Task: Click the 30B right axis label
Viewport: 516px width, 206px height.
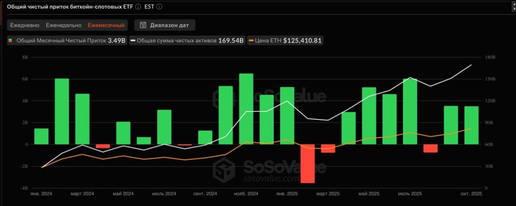Action: (490, 166)
